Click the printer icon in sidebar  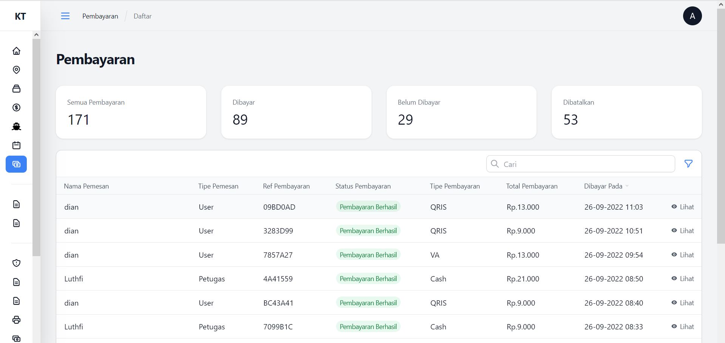(16, 320)
